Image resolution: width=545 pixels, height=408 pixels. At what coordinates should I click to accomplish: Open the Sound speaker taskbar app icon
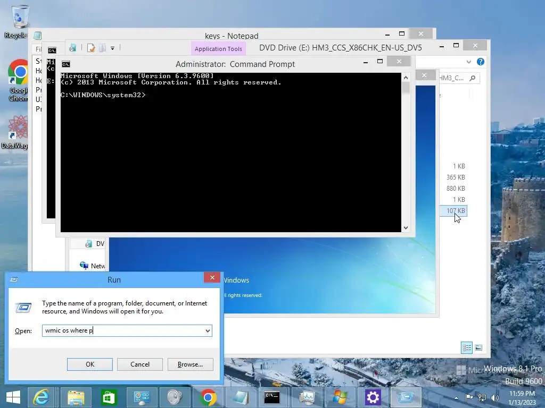coord(174,397)
